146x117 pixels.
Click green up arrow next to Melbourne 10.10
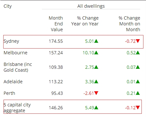[x=96, y=53]
